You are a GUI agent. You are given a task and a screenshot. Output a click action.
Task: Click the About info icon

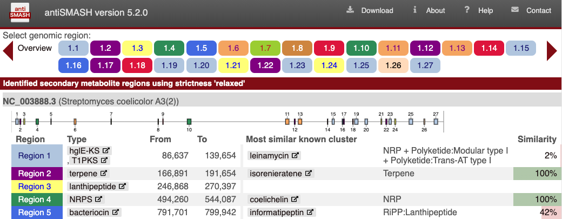[414, 10]
